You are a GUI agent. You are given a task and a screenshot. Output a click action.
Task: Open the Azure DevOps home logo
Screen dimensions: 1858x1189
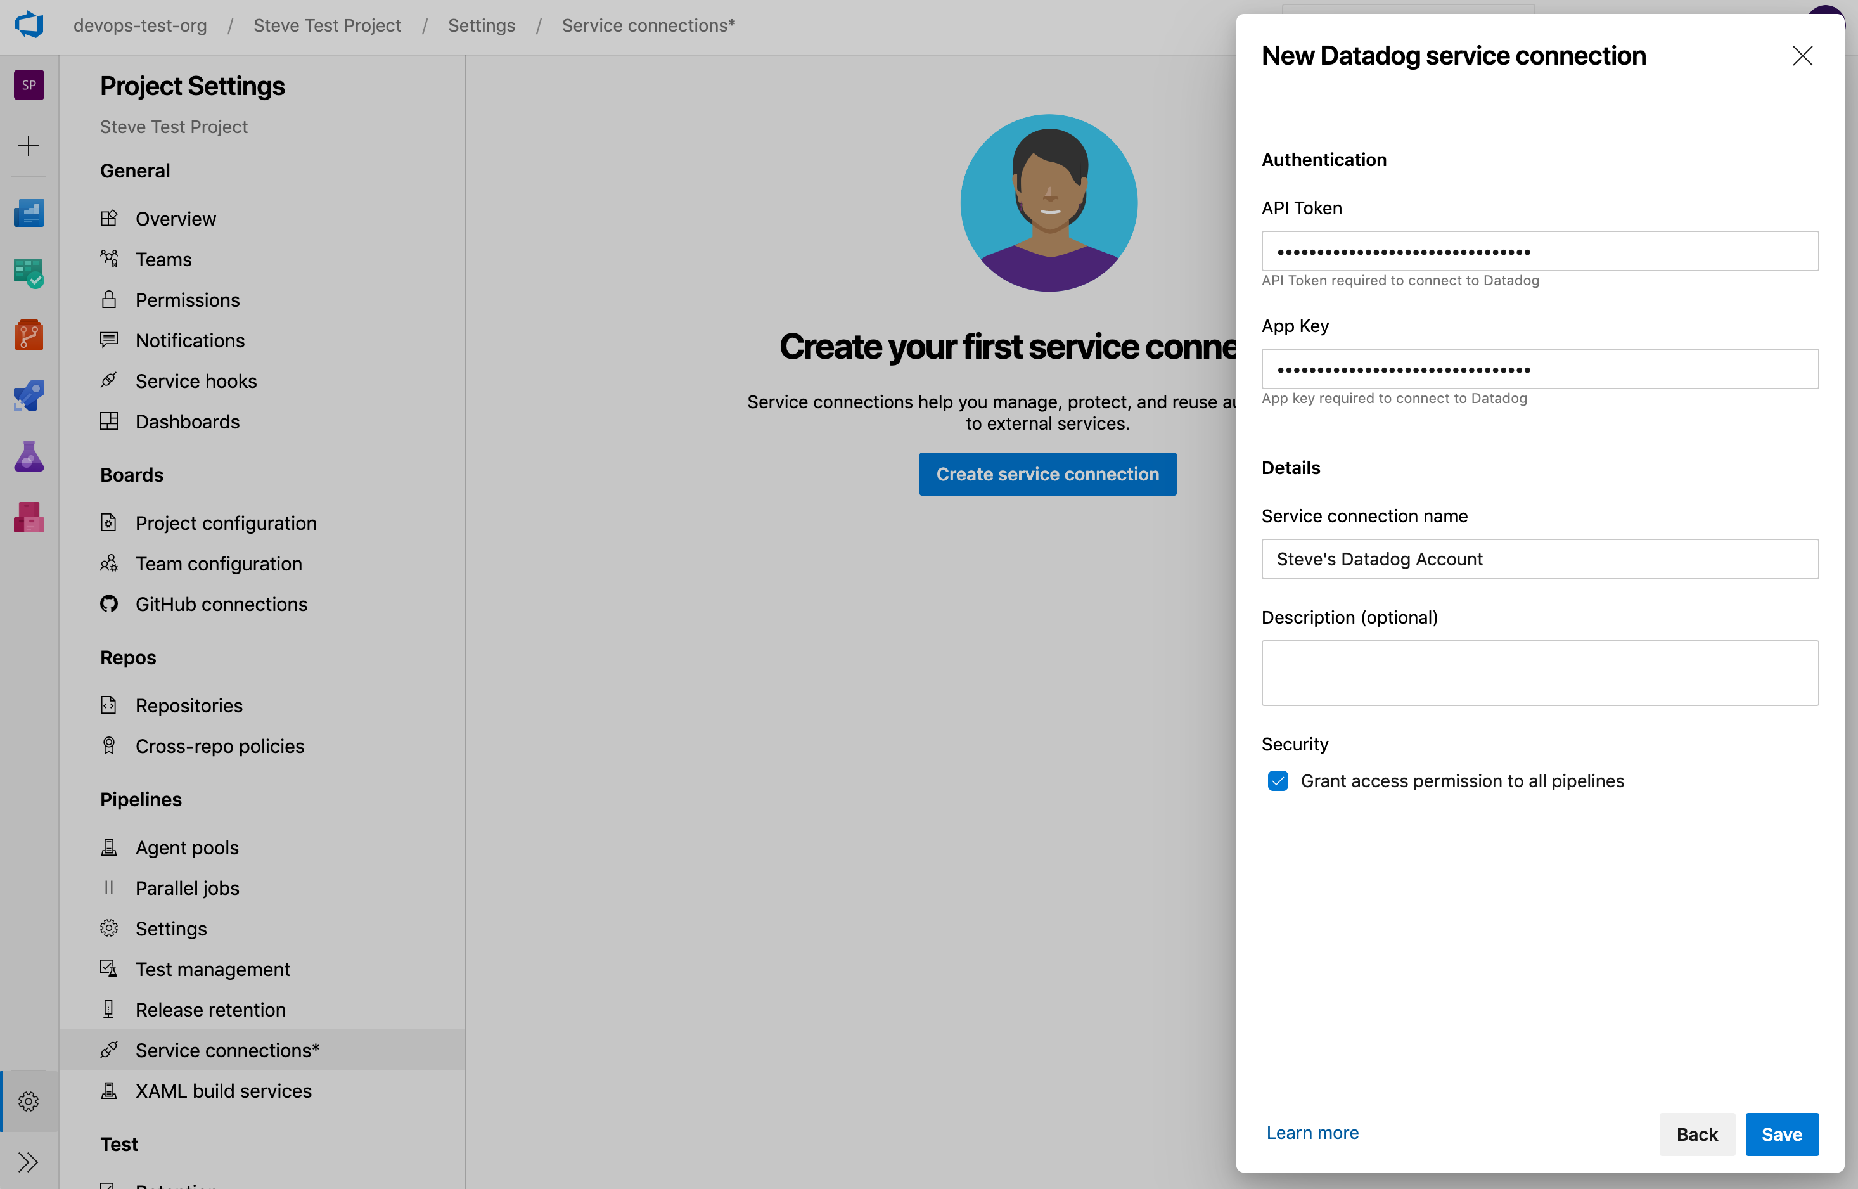tap(29, 25)
